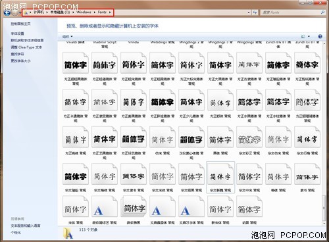
Task: Select the 华文琥珀 font icon
Action: tap(76, 174)
